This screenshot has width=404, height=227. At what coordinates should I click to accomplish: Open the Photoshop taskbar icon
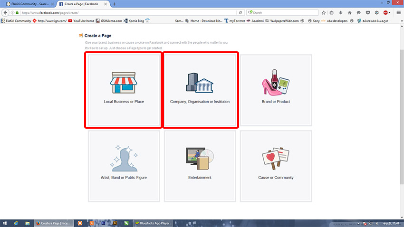point(103,223)
